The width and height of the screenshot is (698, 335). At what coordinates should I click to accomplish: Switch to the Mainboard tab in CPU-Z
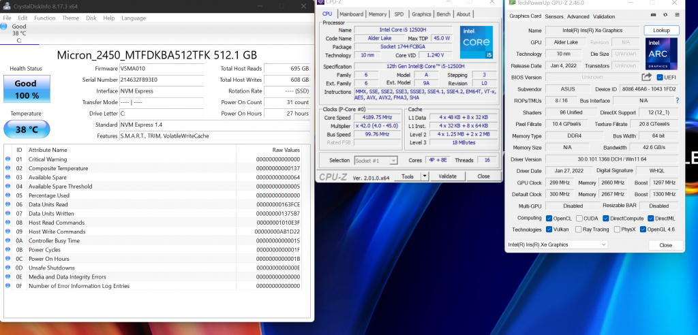coord(351,14)
